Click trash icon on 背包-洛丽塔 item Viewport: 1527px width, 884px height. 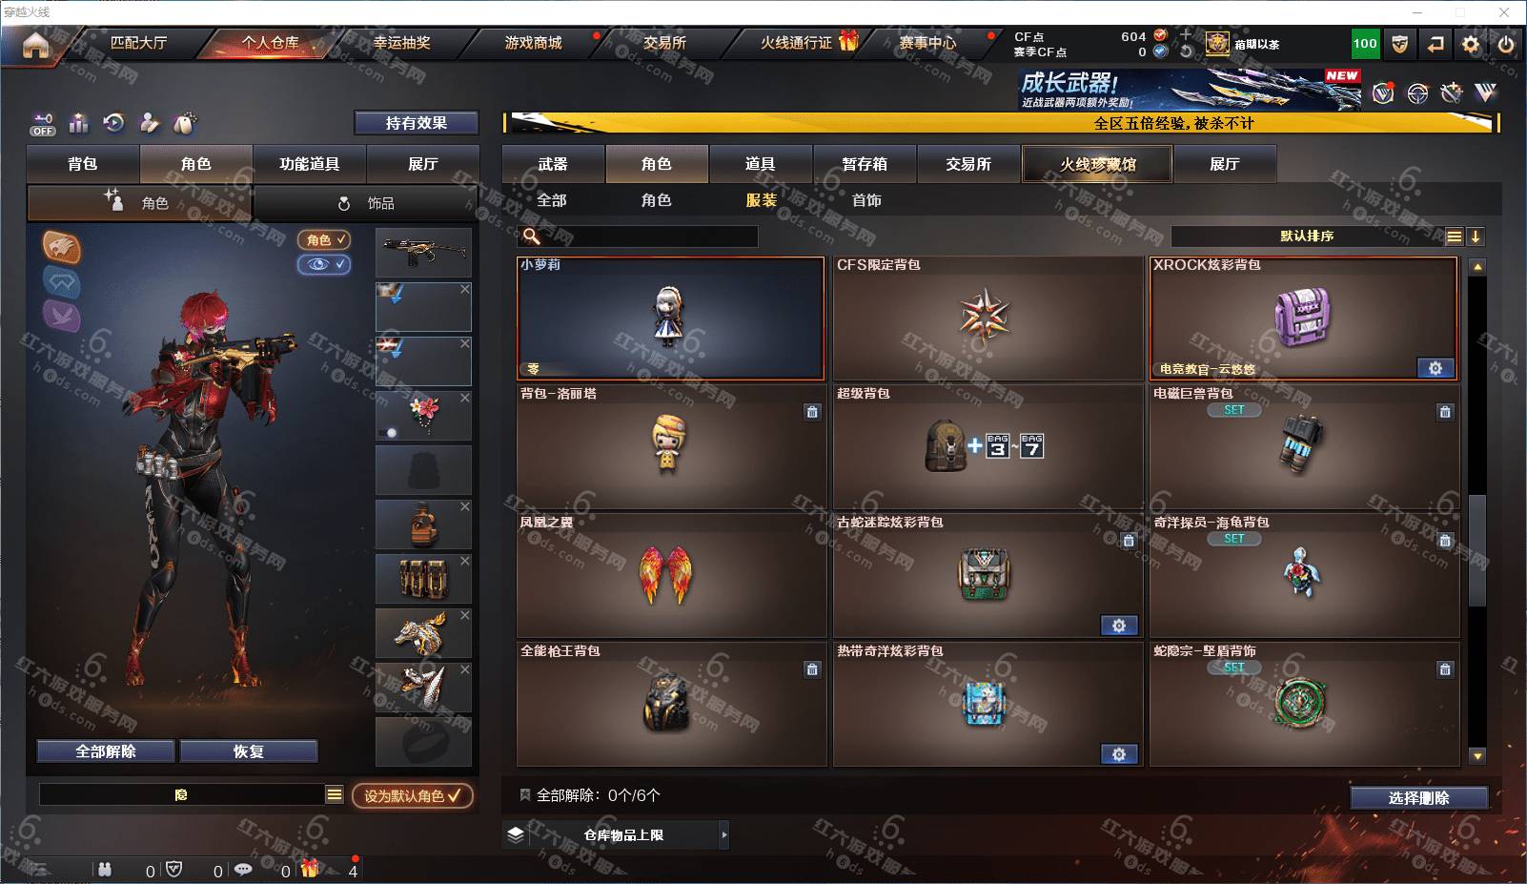tap(812, 412)
